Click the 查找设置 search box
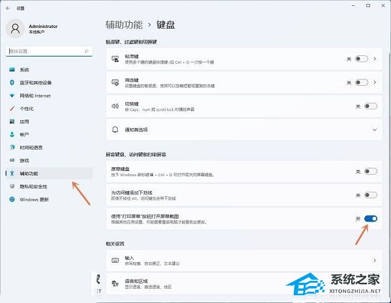The height and width of the screenshot is (303, 391). pos(48,51)
